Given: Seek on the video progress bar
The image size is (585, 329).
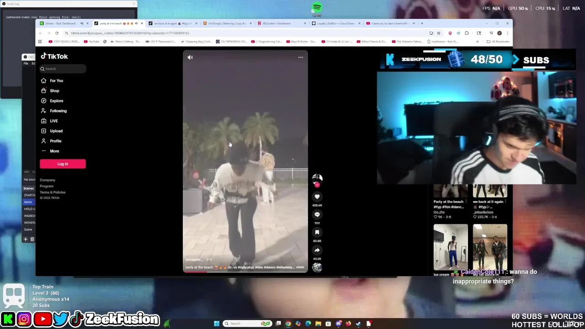Looking at the screenshot, I should point(245,271).
